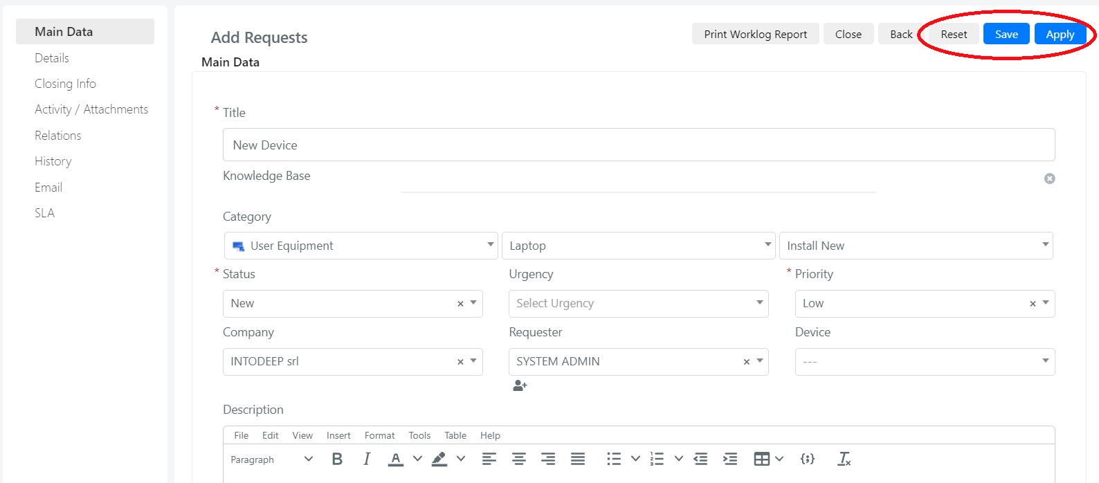Expand text color options arrow
Viewport: 1099px width, 483px height.
coord(417,459)
